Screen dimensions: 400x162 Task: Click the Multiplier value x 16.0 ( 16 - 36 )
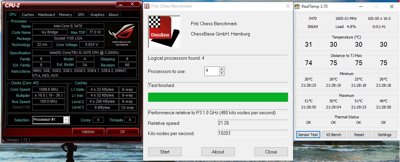(x=48, y=95)
